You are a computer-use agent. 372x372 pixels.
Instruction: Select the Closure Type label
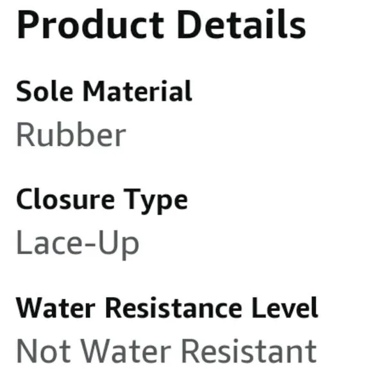coord(102,201)
